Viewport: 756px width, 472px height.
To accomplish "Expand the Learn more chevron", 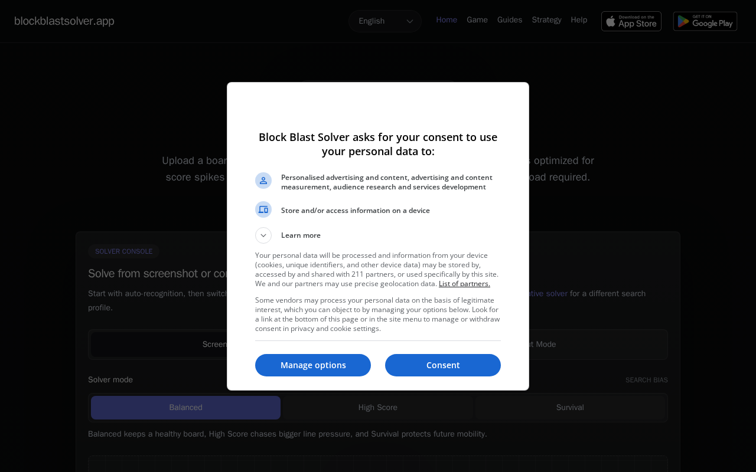I will [x=263, y=235].
